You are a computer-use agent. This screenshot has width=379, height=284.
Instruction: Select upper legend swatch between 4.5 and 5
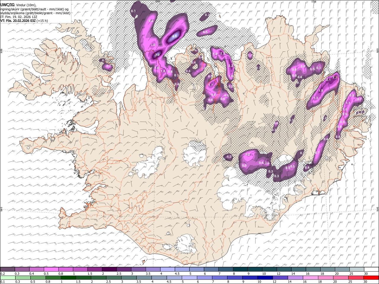[x=182, y=269]
